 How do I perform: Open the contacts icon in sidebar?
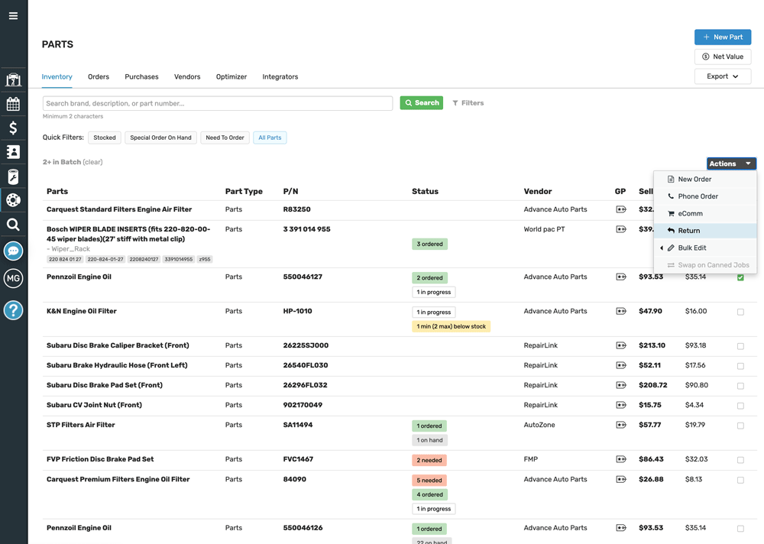point(13,152)
